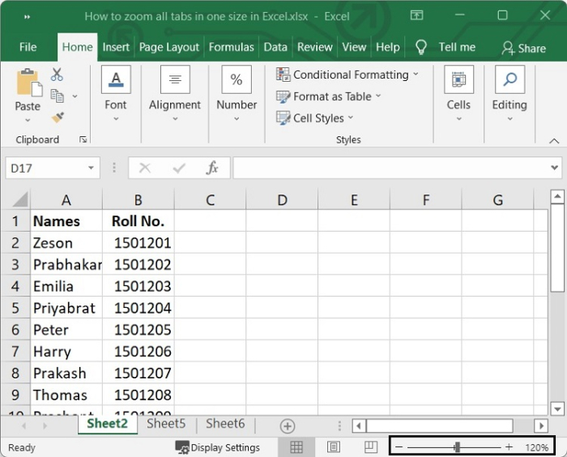Viewport: 567px width, 457px height.
Task: Click the zoom slider handle
Action: click(x=457, y=447)
